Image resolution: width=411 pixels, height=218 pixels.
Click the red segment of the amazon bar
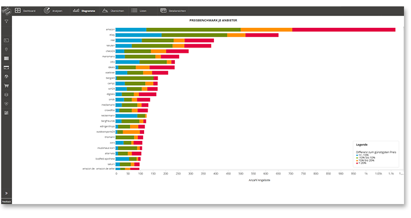point(344,30)
